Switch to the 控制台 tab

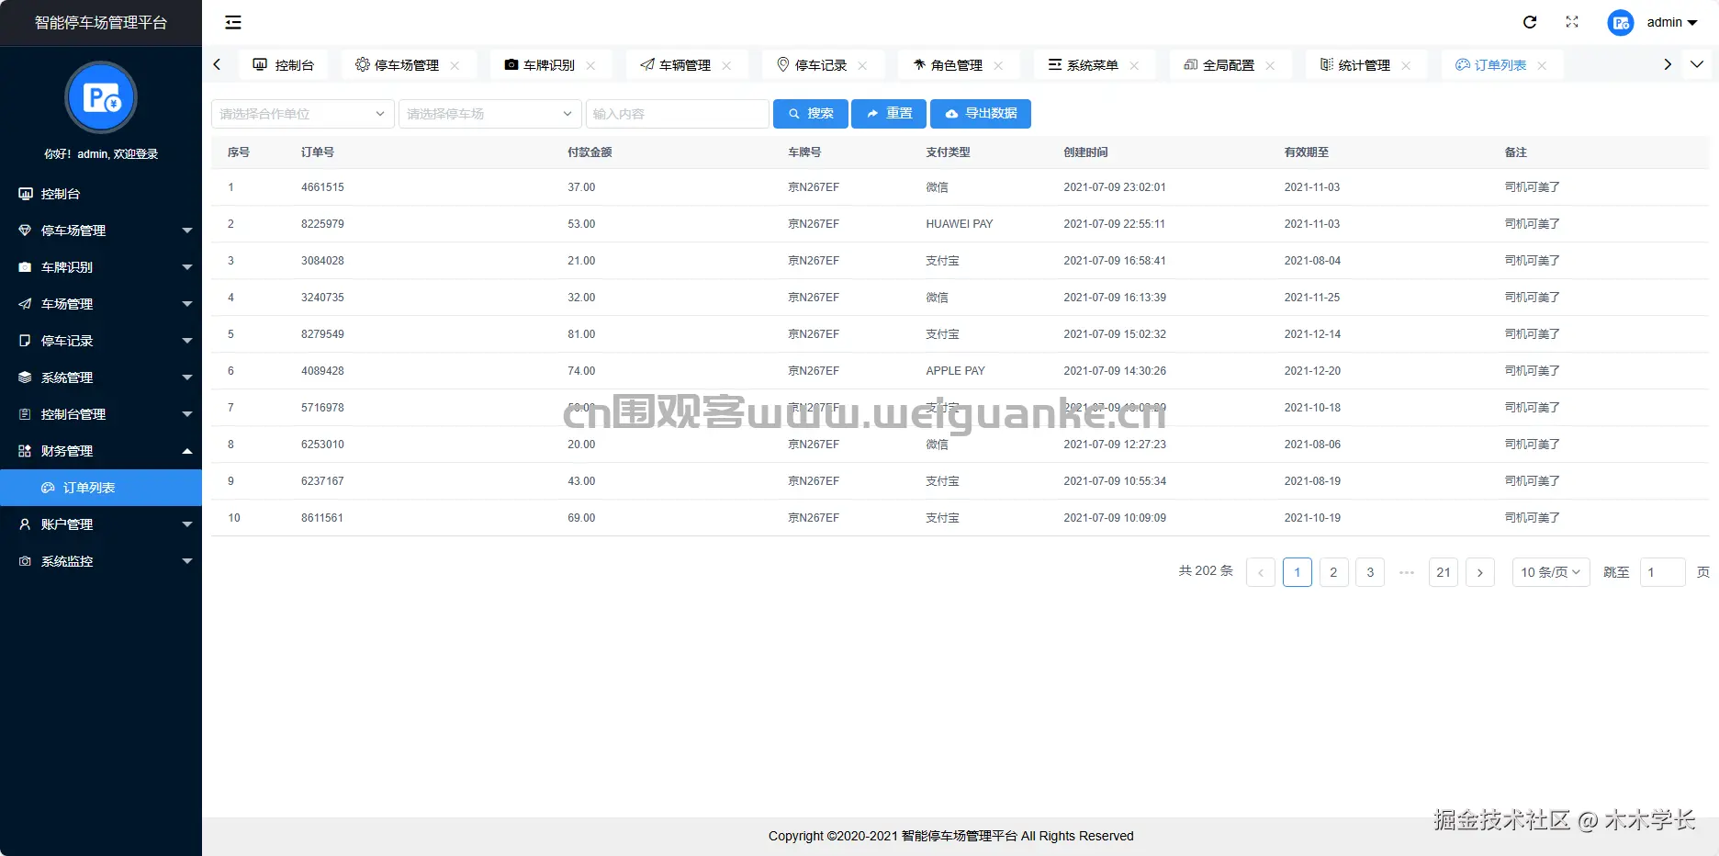click(x=284, y=65)
